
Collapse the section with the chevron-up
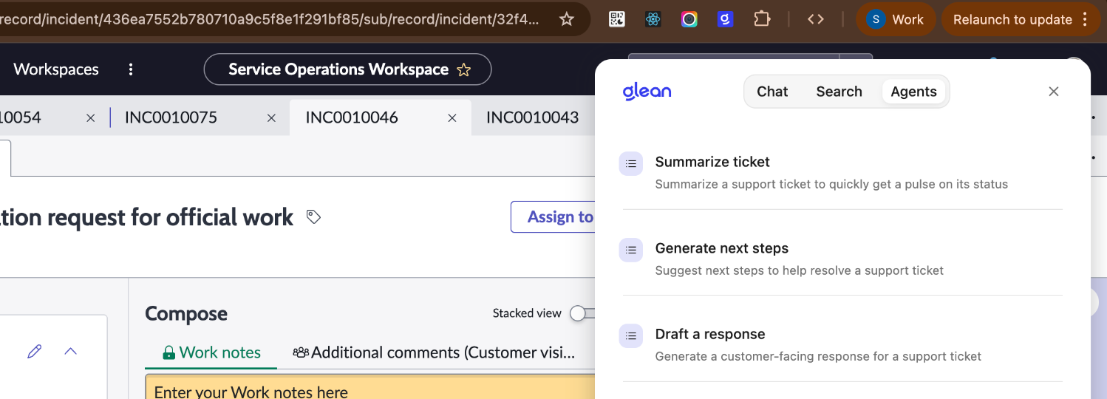(70, 352)
